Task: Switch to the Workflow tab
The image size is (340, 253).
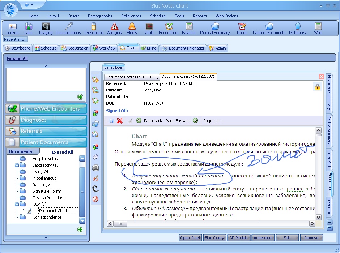Action: (x=104, y=48)
